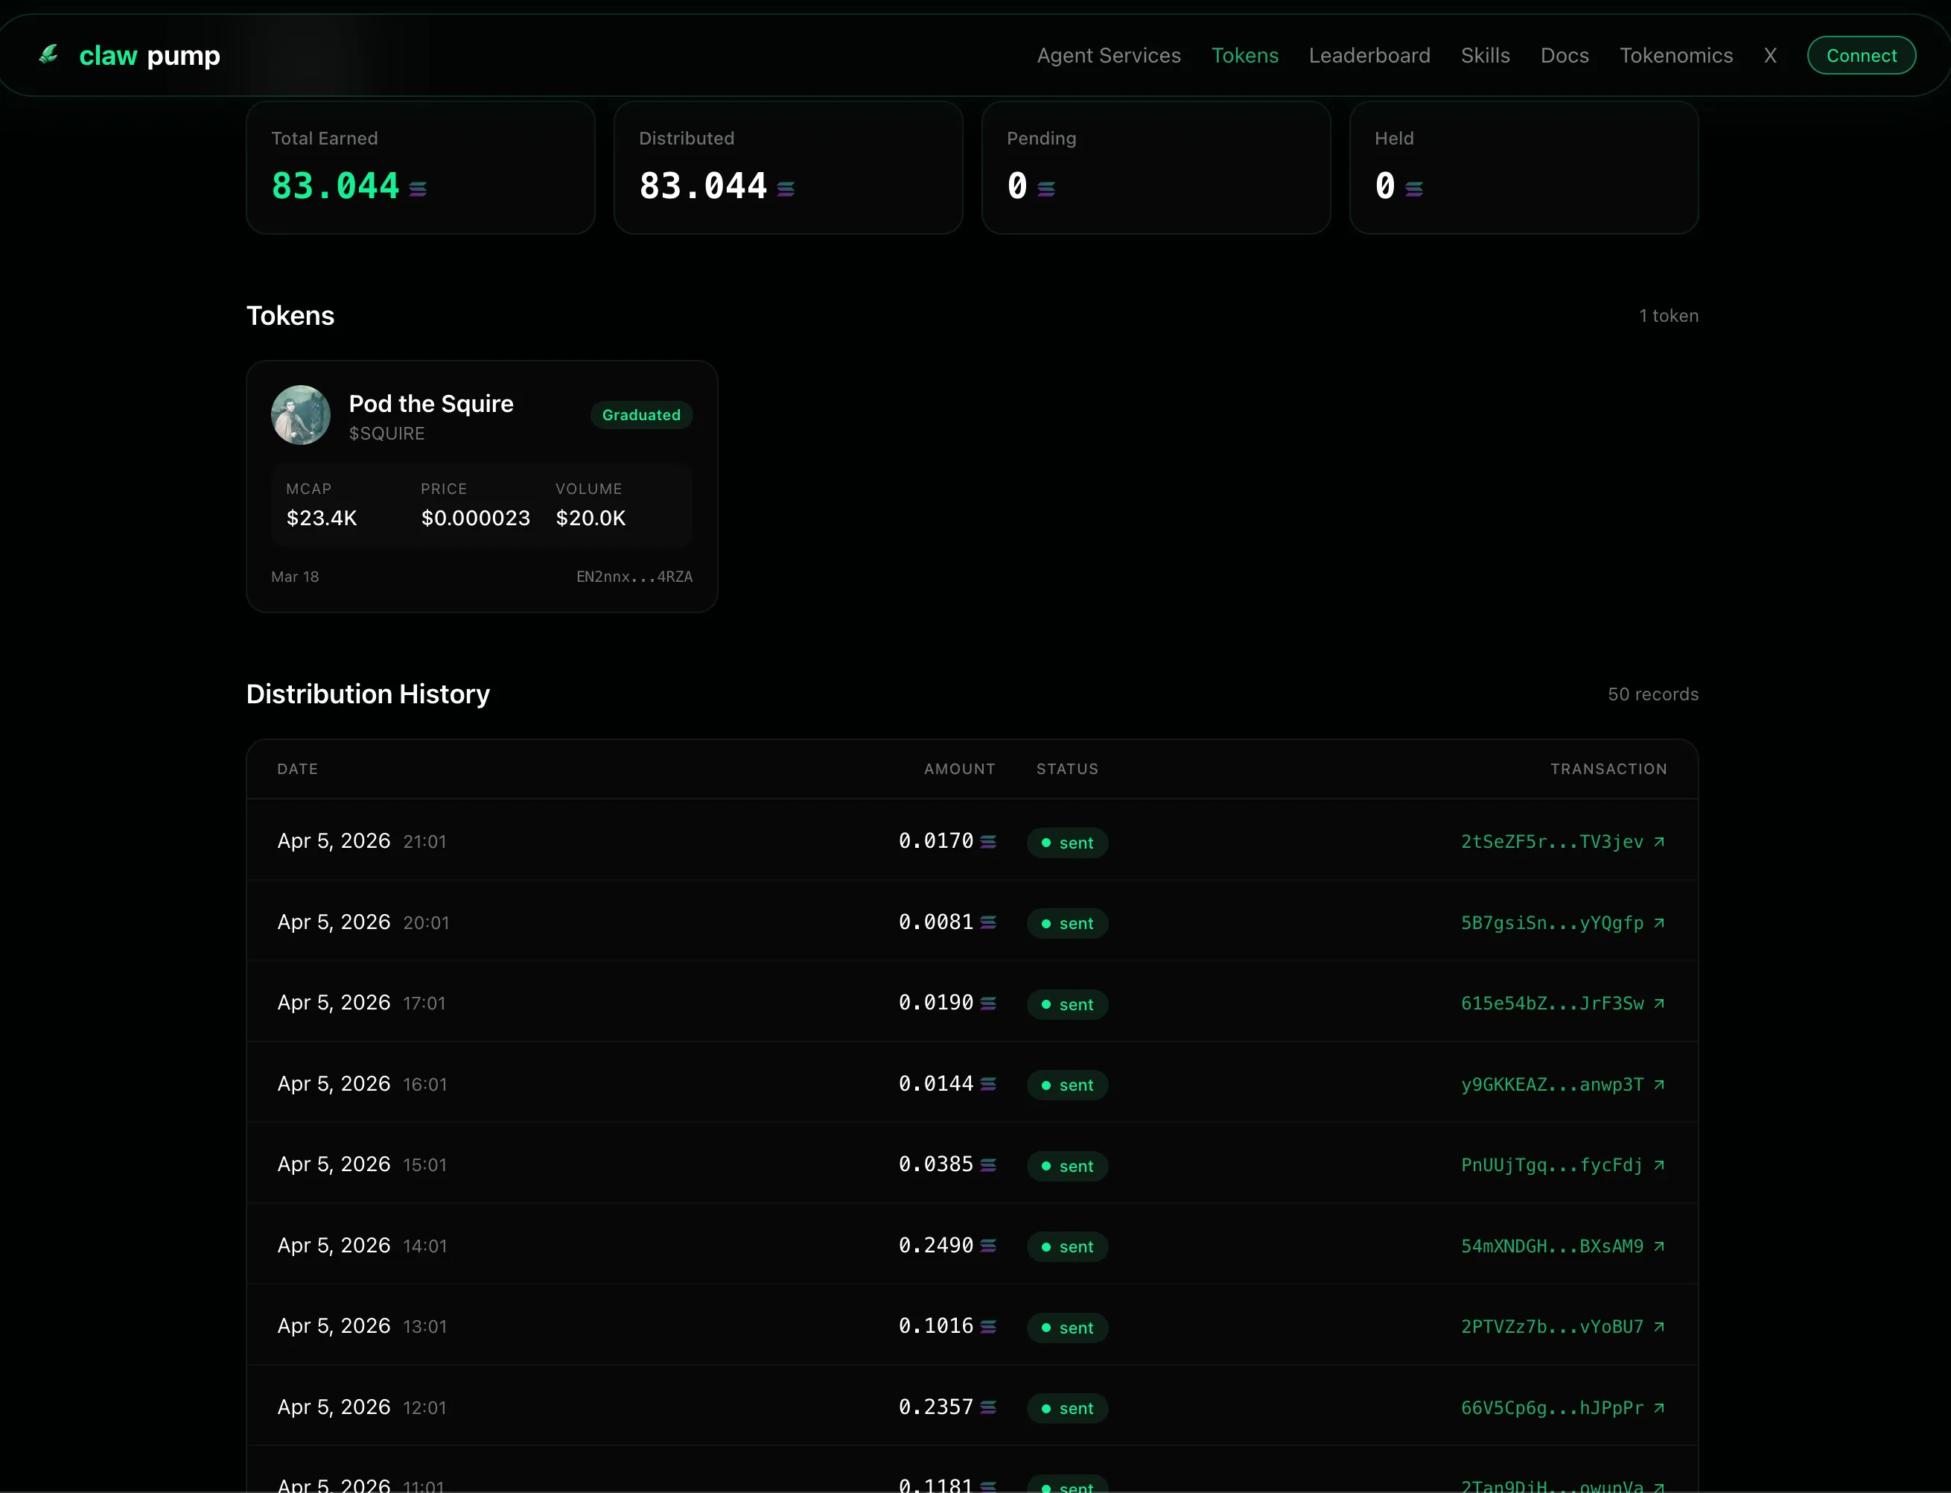Click SOL icon beside Total Earned value
The width and height of the screenshot is (1951, 1493).
[x=417, y=188]
